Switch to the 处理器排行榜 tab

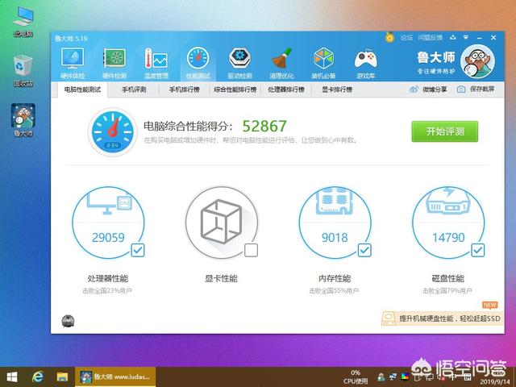[x=286, y=89]
